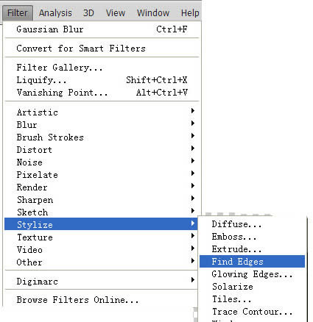
Task: Expand the Artistic submenu arrow
Action: [193, 111]
